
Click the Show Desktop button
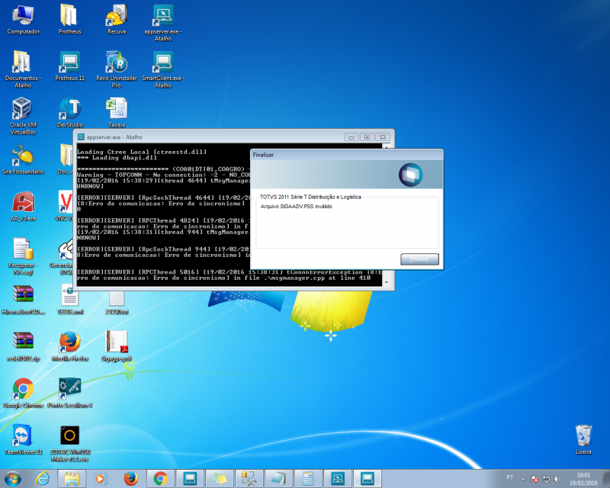(x=607, y=479)
